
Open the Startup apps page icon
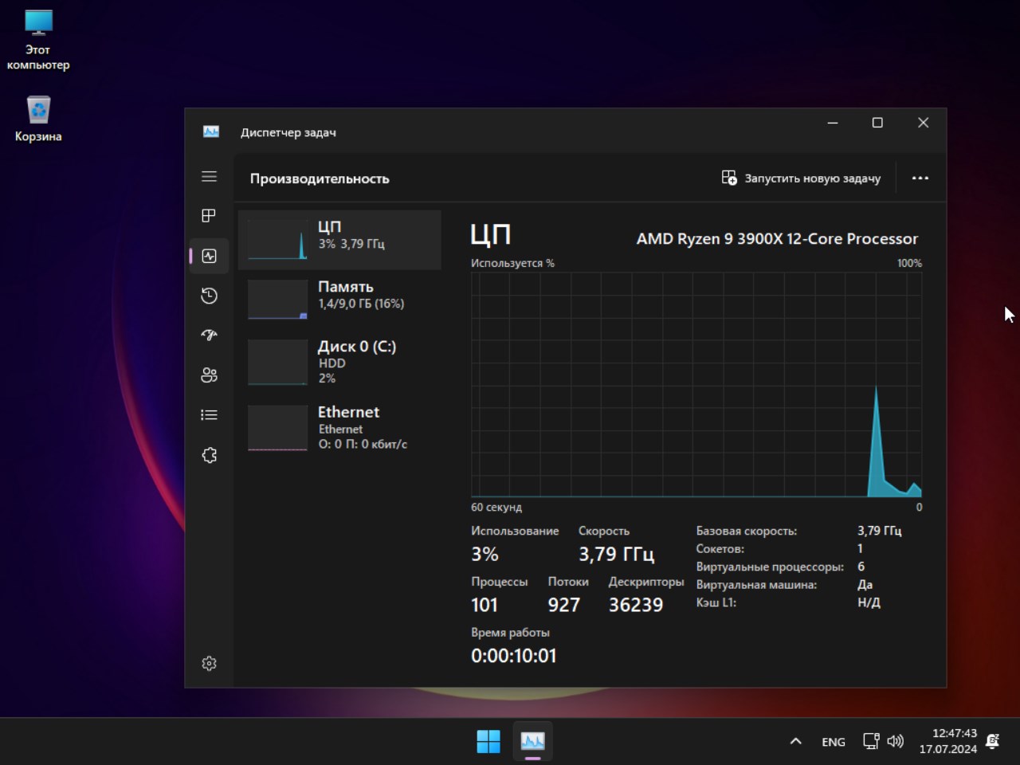209,335
